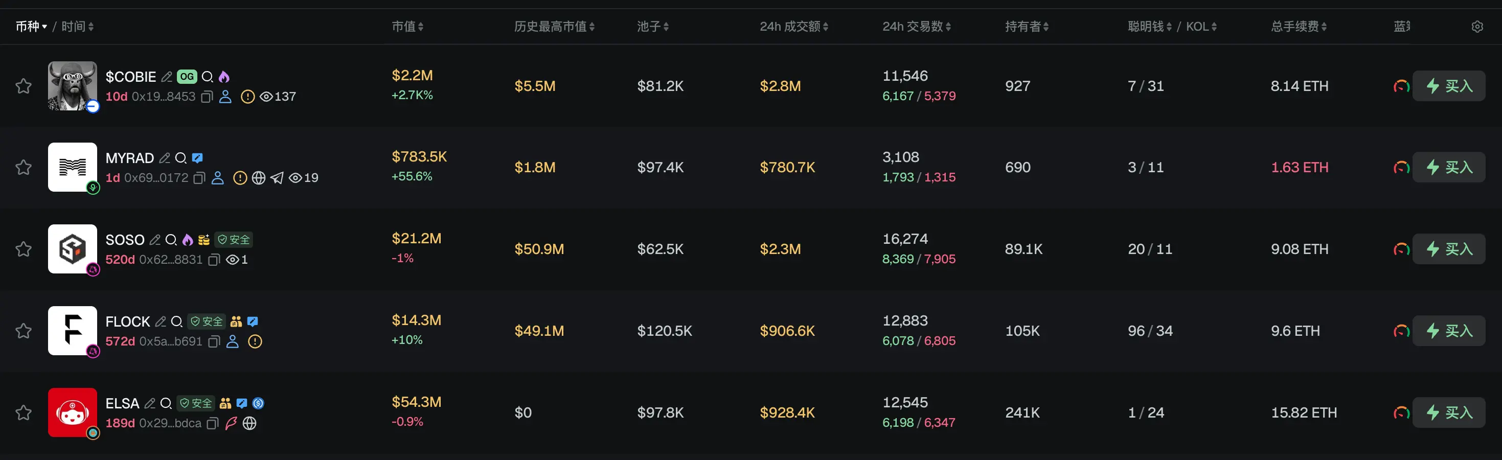Open the 币种 dropdown filter

pyautogui.click(x=32, y=26)
